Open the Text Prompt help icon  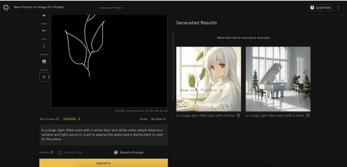click(57, 119)
